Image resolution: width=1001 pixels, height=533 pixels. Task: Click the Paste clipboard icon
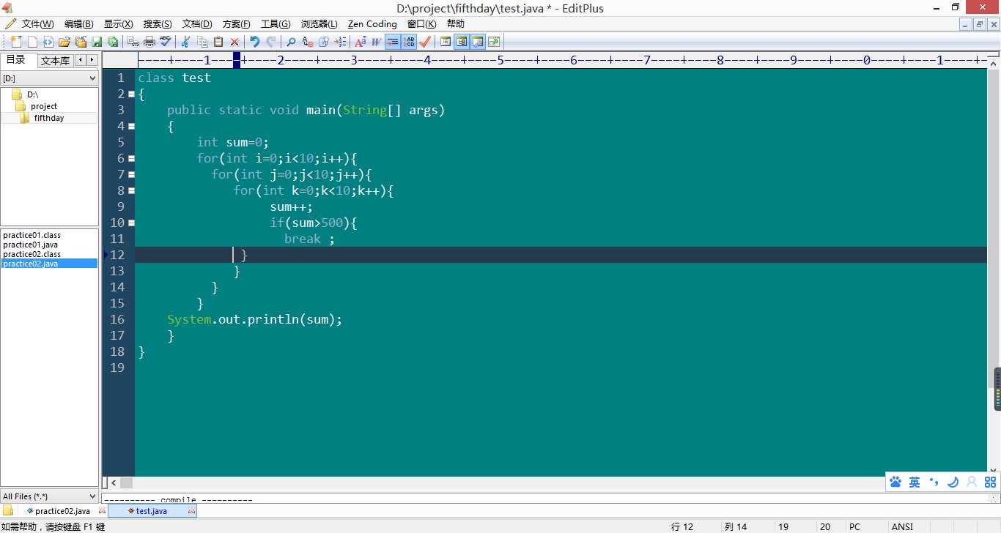[x=218, y=42]
